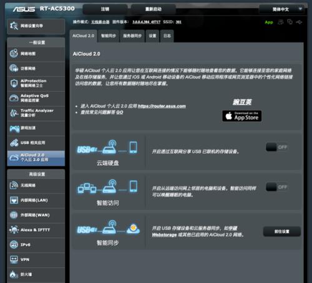Switch to the 智能同步 tab
Screen dimensions: 312x283
(x=109, y=36)
